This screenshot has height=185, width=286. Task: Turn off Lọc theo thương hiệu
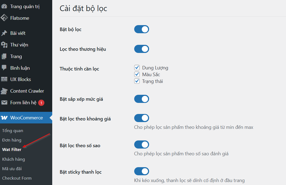141,49
